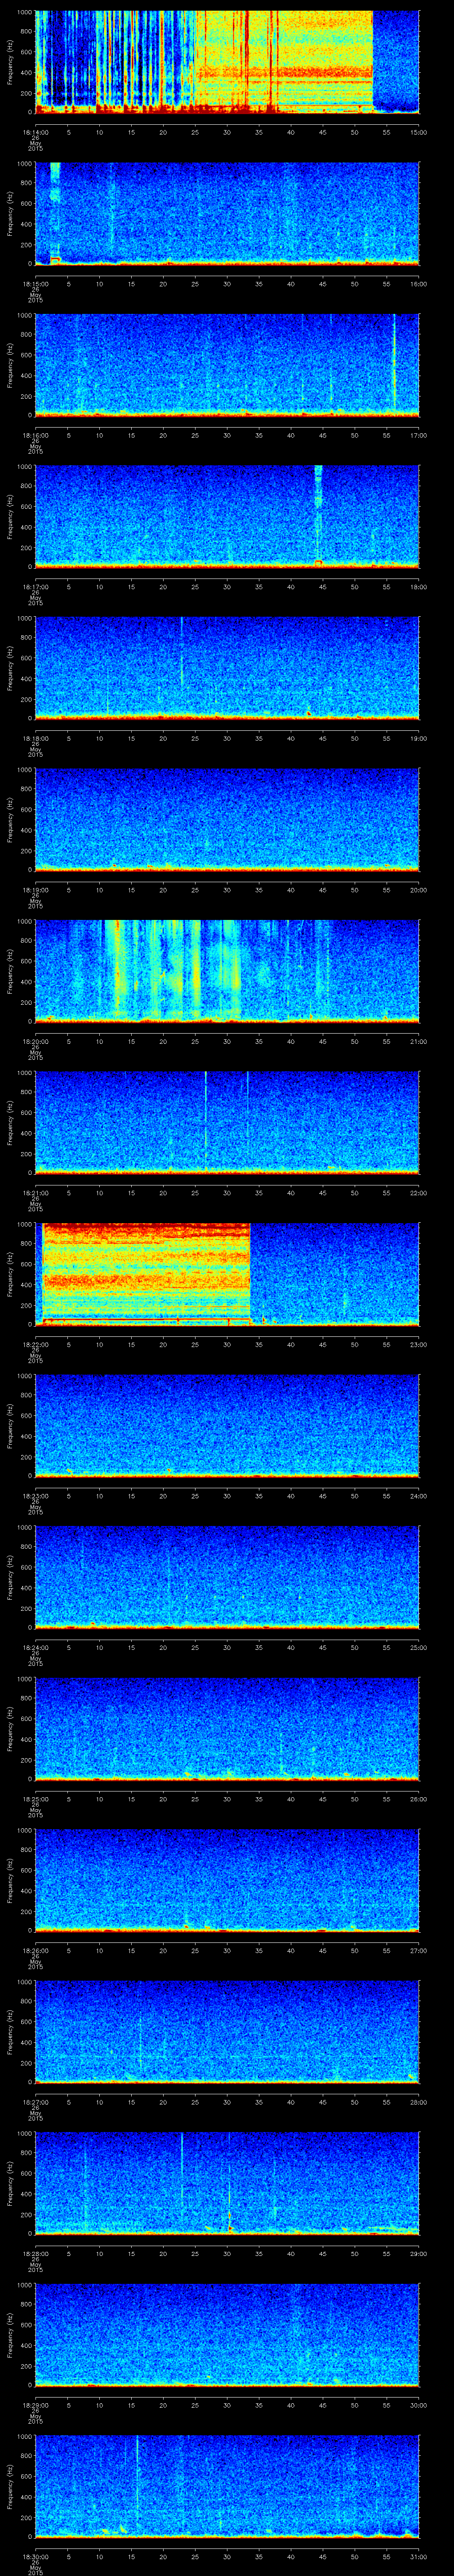Click timestamp 18:29:00 under the plot
This screenshot has height=2576, width=454.
(35, 2405)
